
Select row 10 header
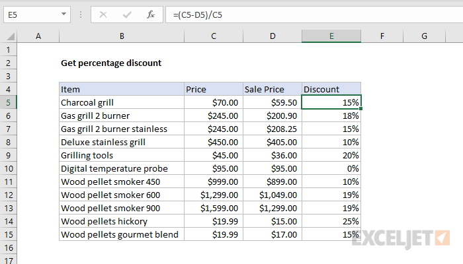[9, 168]
